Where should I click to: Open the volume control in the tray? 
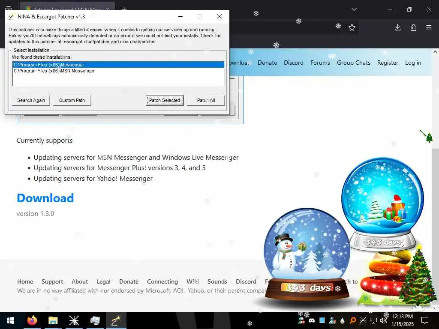pos(383,320)
